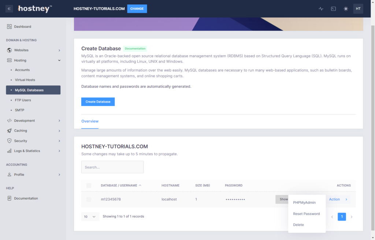Toggle light theme via the sun icon
This screenshot has width=375, height=240.
point(346,8)
